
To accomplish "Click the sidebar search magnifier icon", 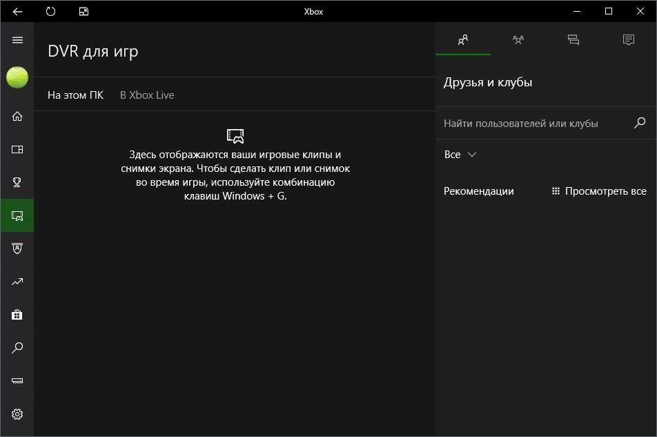I will click(x=17, y=348).
